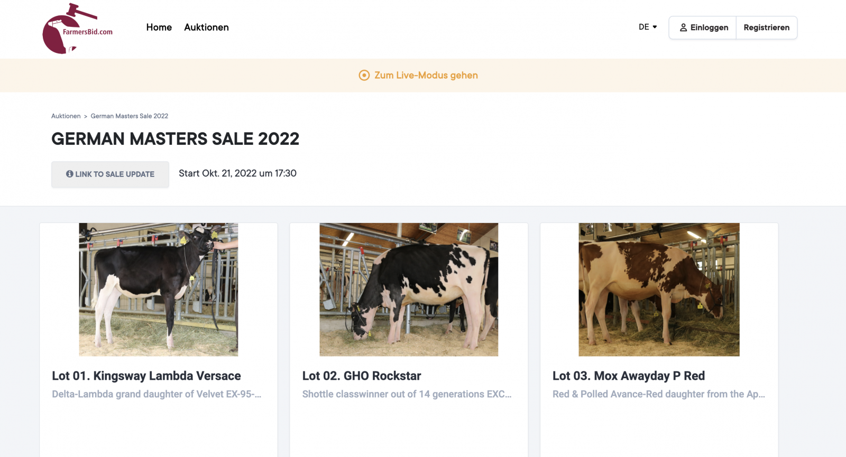Click German Masters Sale 2022 breadcrumb

(x=130, y=116)
